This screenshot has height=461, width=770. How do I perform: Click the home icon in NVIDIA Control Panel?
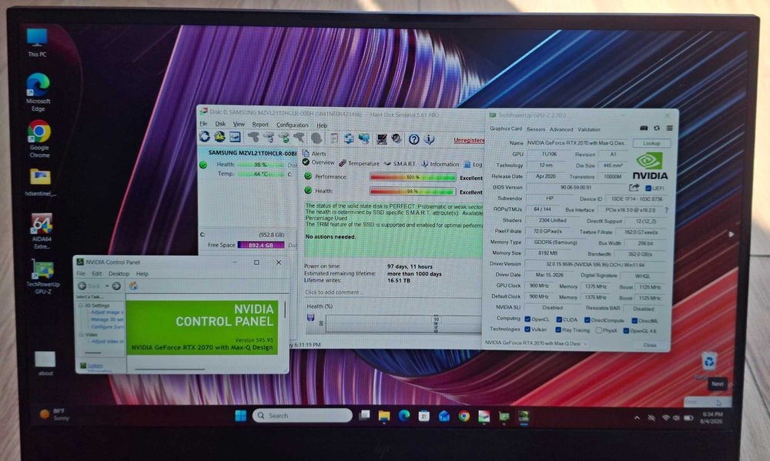point(133,286)
